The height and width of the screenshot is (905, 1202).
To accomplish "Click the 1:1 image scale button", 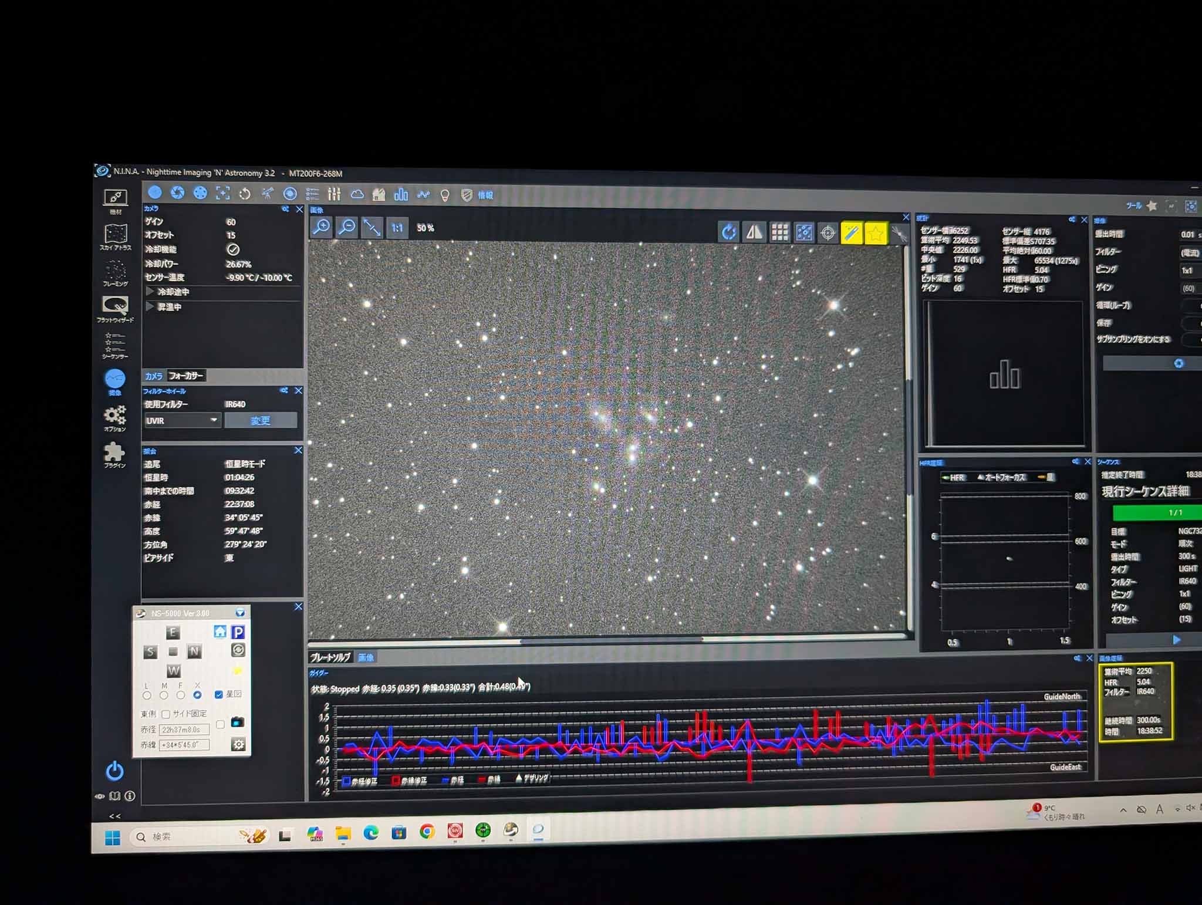I will coord(397,228).
